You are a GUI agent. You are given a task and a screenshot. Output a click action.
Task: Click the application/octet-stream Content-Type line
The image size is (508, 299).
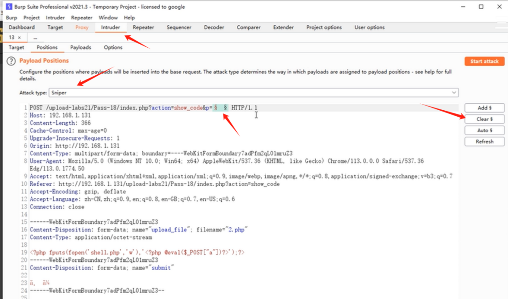91,237
